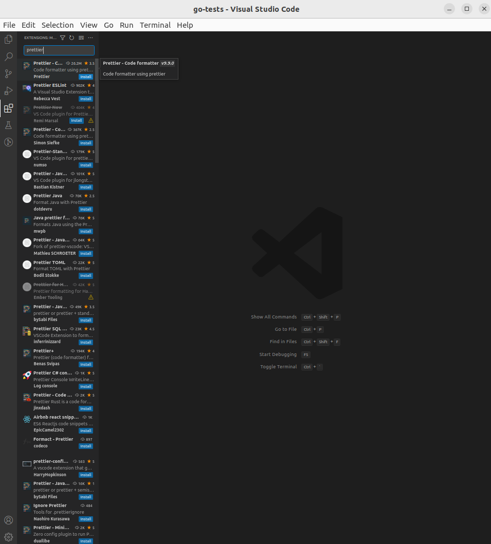Image resolution: width=491 pixels, height=544 pixels.
Task: Open the Search view in activity bar
Action: (8, 57)
